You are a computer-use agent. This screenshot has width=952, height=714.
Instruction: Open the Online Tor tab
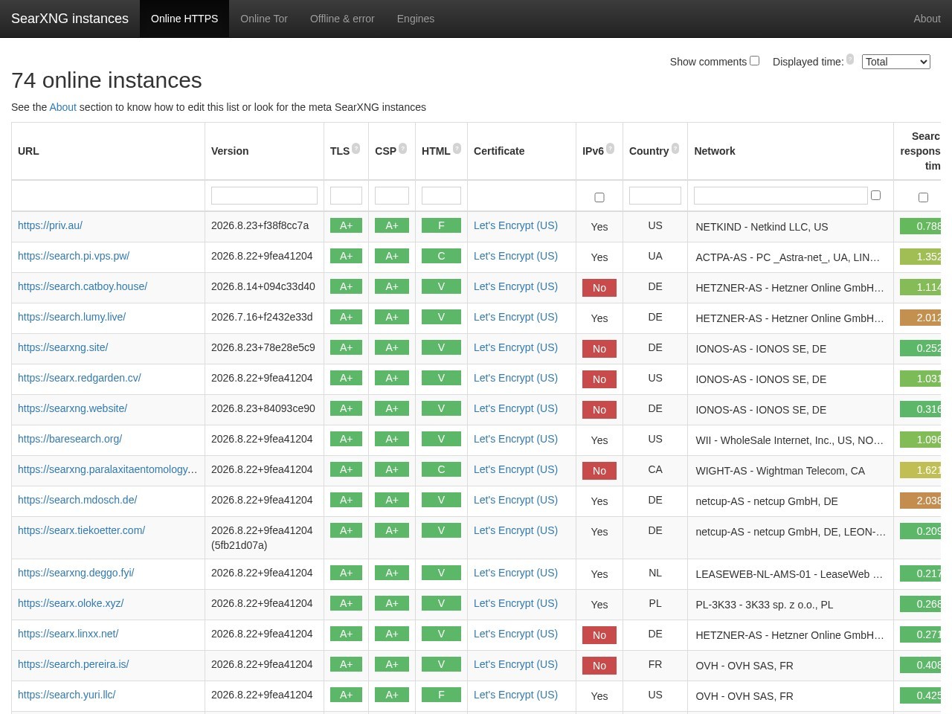264,19
